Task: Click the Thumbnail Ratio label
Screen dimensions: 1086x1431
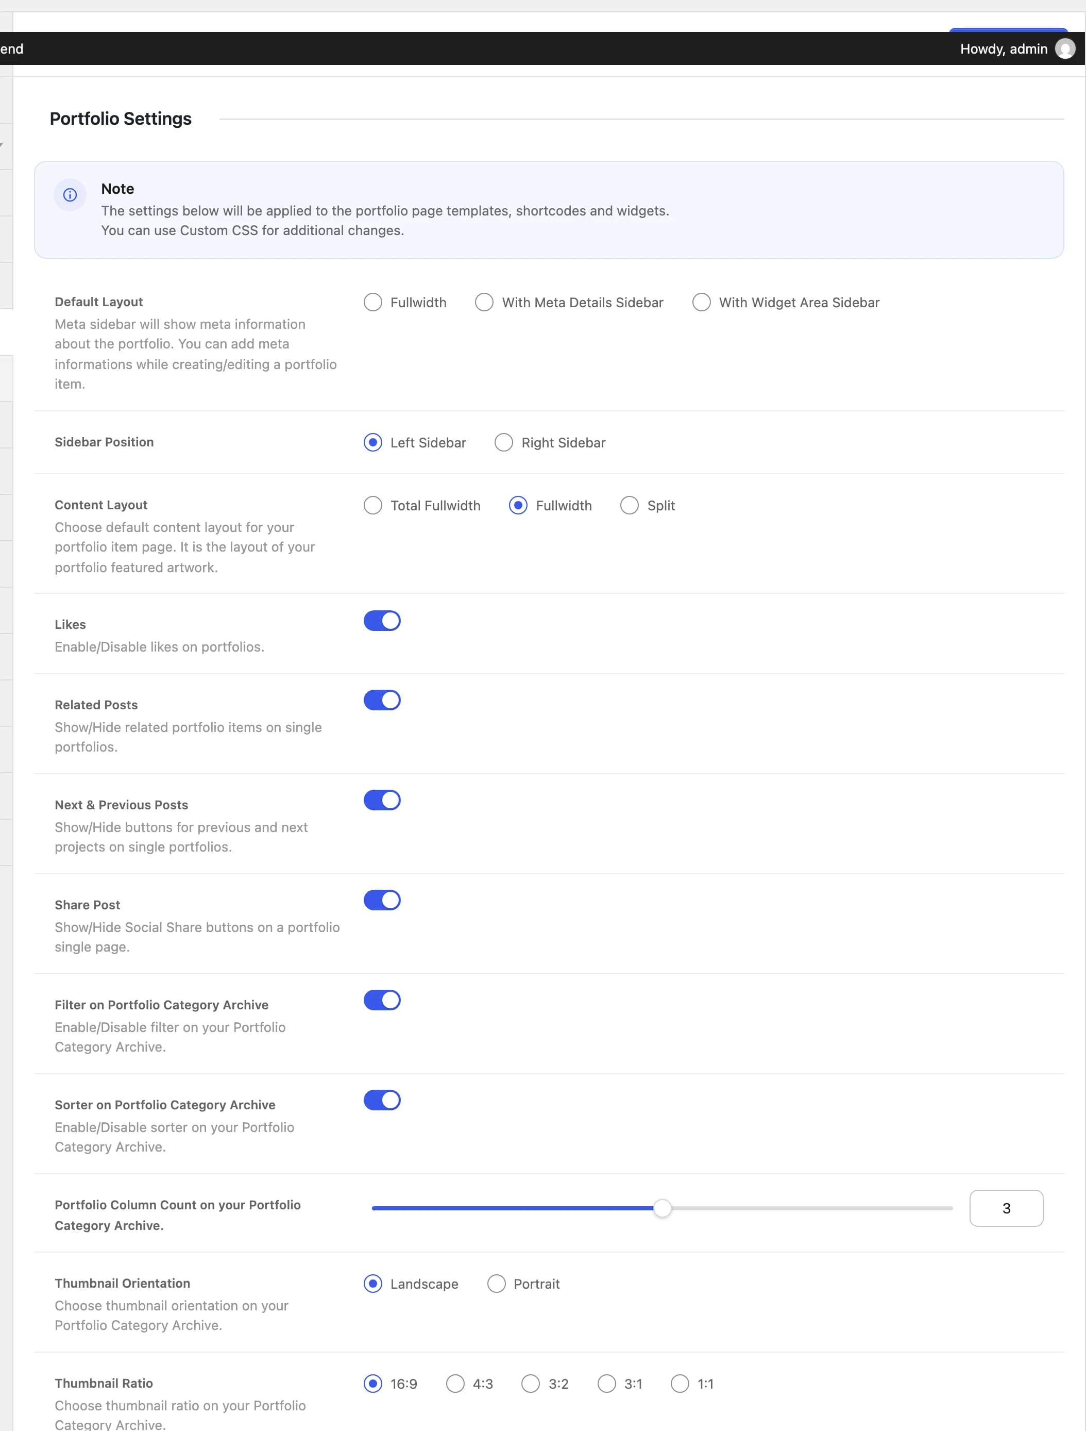Action: click(104, 1383)
